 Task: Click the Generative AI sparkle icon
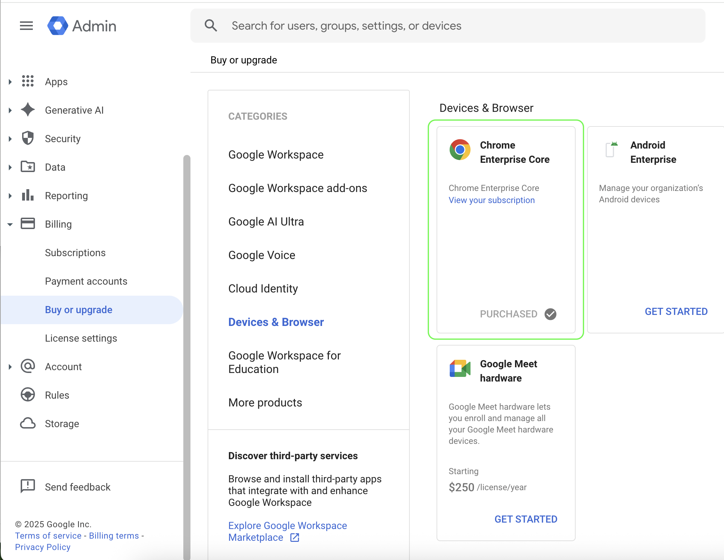[28, 110]
